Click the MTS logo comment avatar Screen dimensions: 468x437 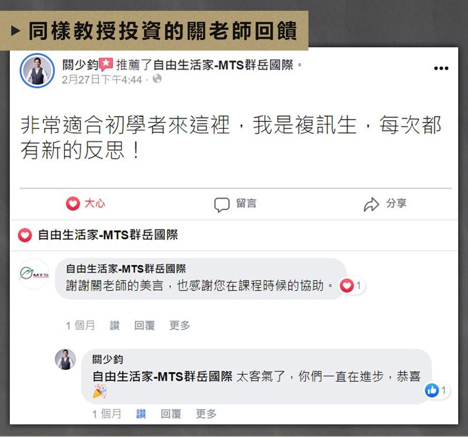click(x=34, y=274)
